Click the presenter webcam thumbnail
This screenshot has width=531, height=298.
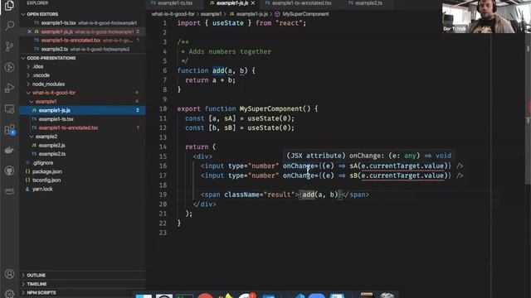tap(486, 17)
